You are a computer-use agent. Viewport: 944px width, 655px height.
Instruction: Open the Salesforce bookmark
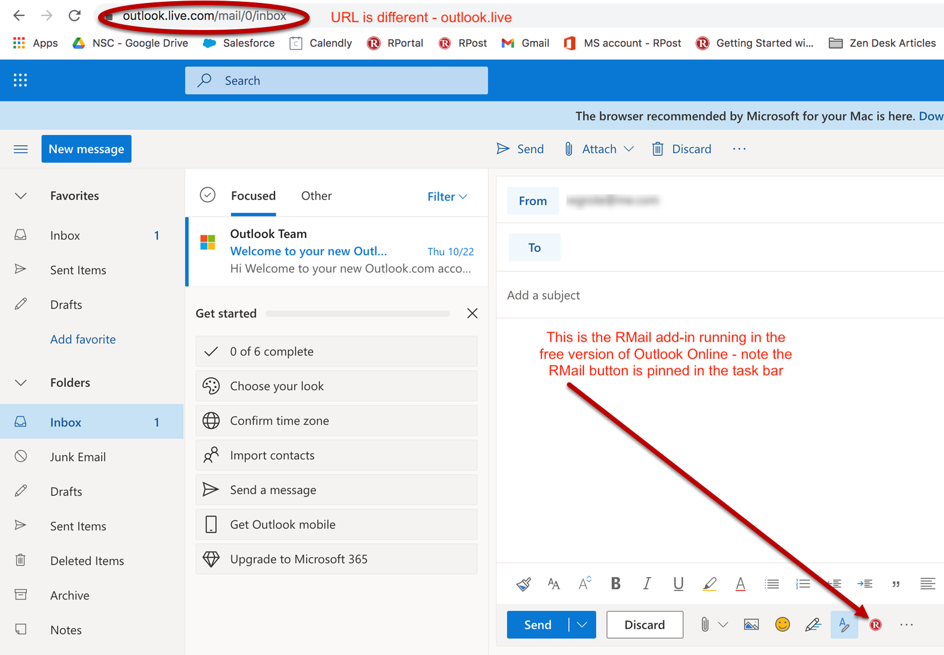coord(239,43)
